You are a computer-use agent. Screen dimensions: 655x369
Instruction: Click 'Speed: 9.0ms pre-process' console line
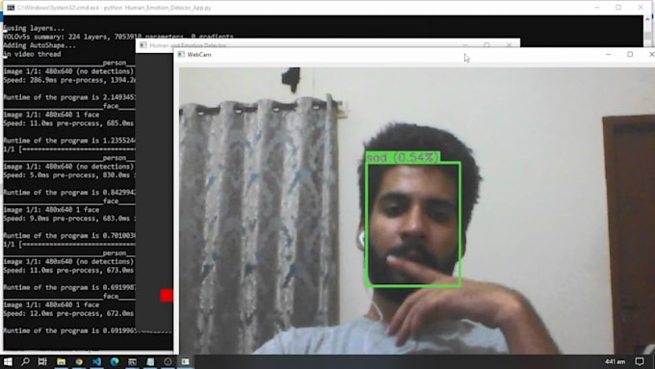coord(69,219)
